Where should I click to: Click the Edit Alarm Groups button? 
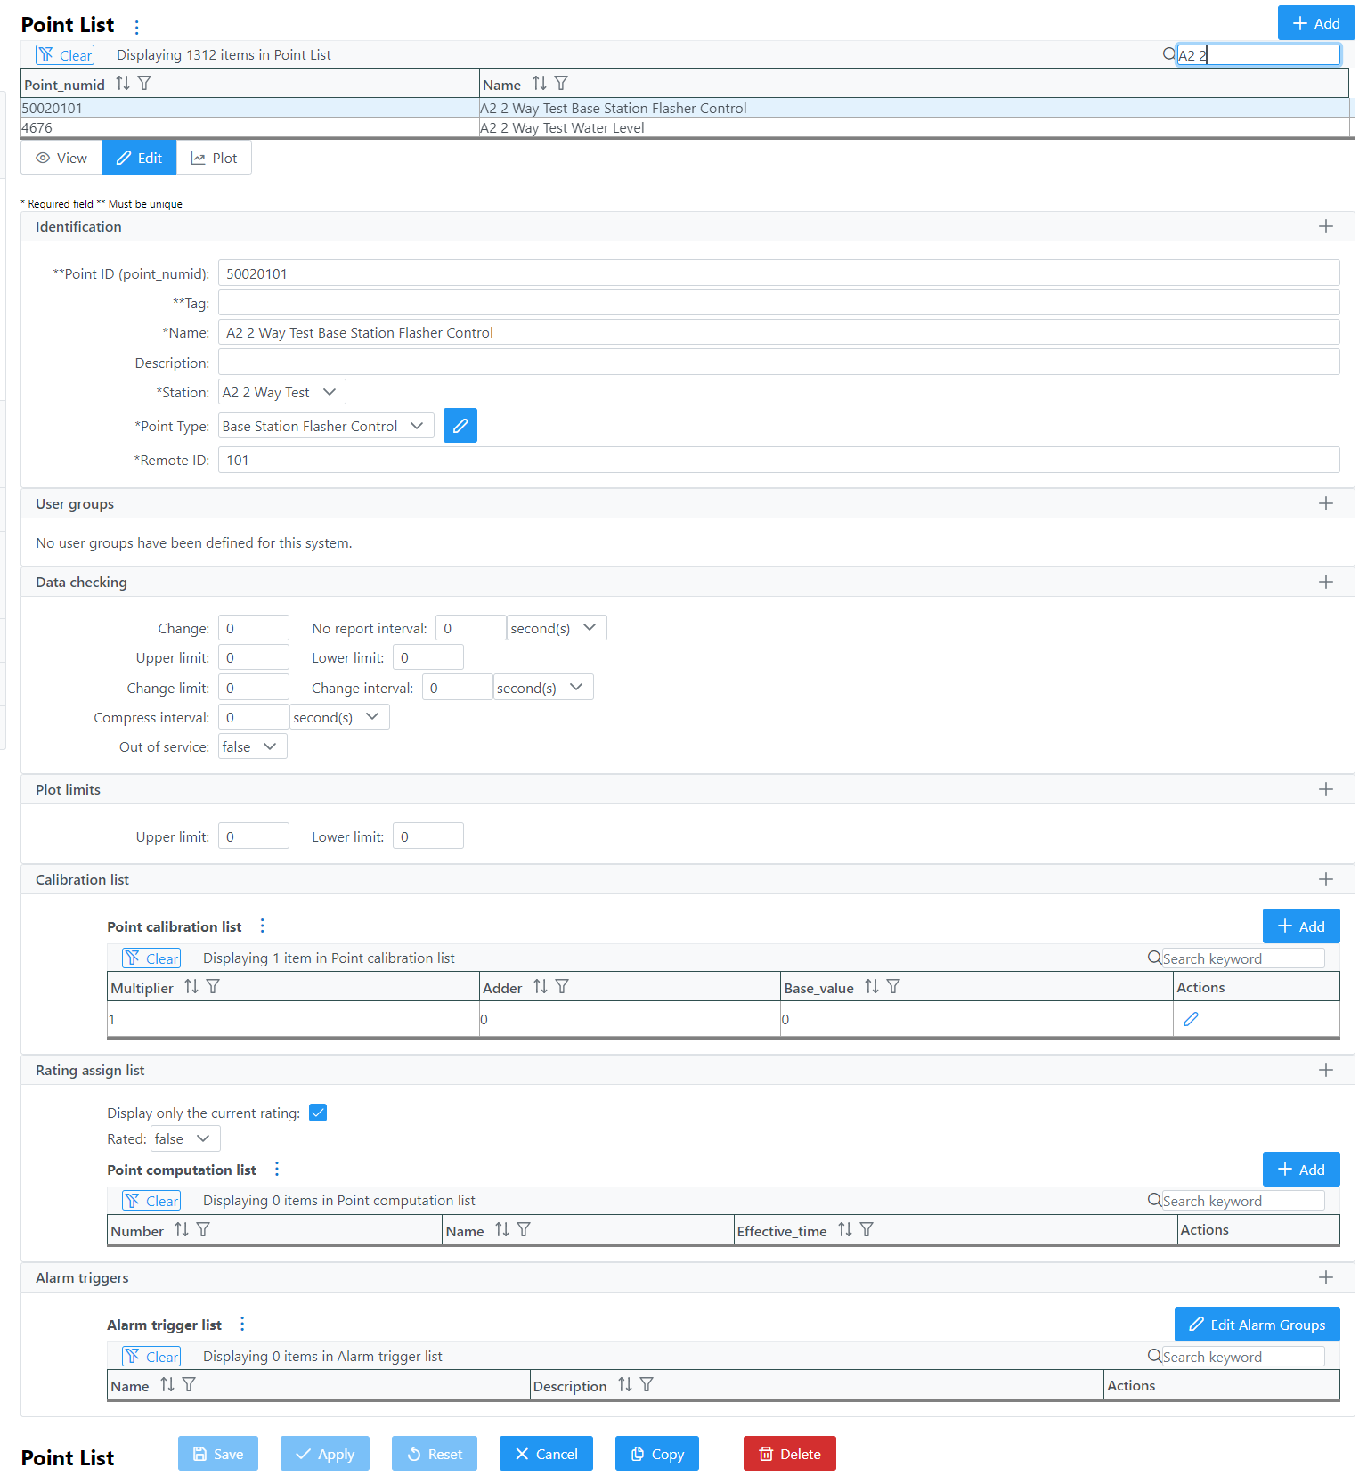click(1257, 1325)
